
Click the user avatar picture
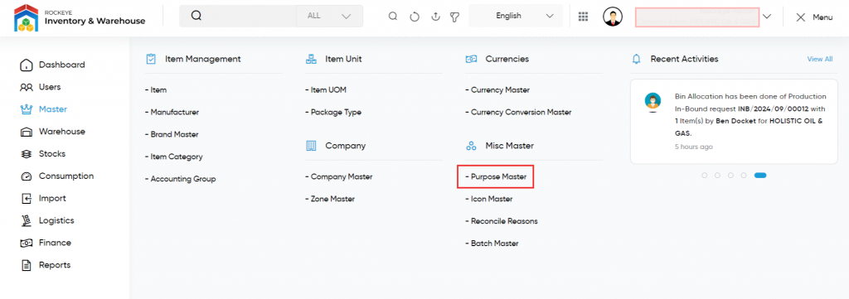(x=613, y=17)
